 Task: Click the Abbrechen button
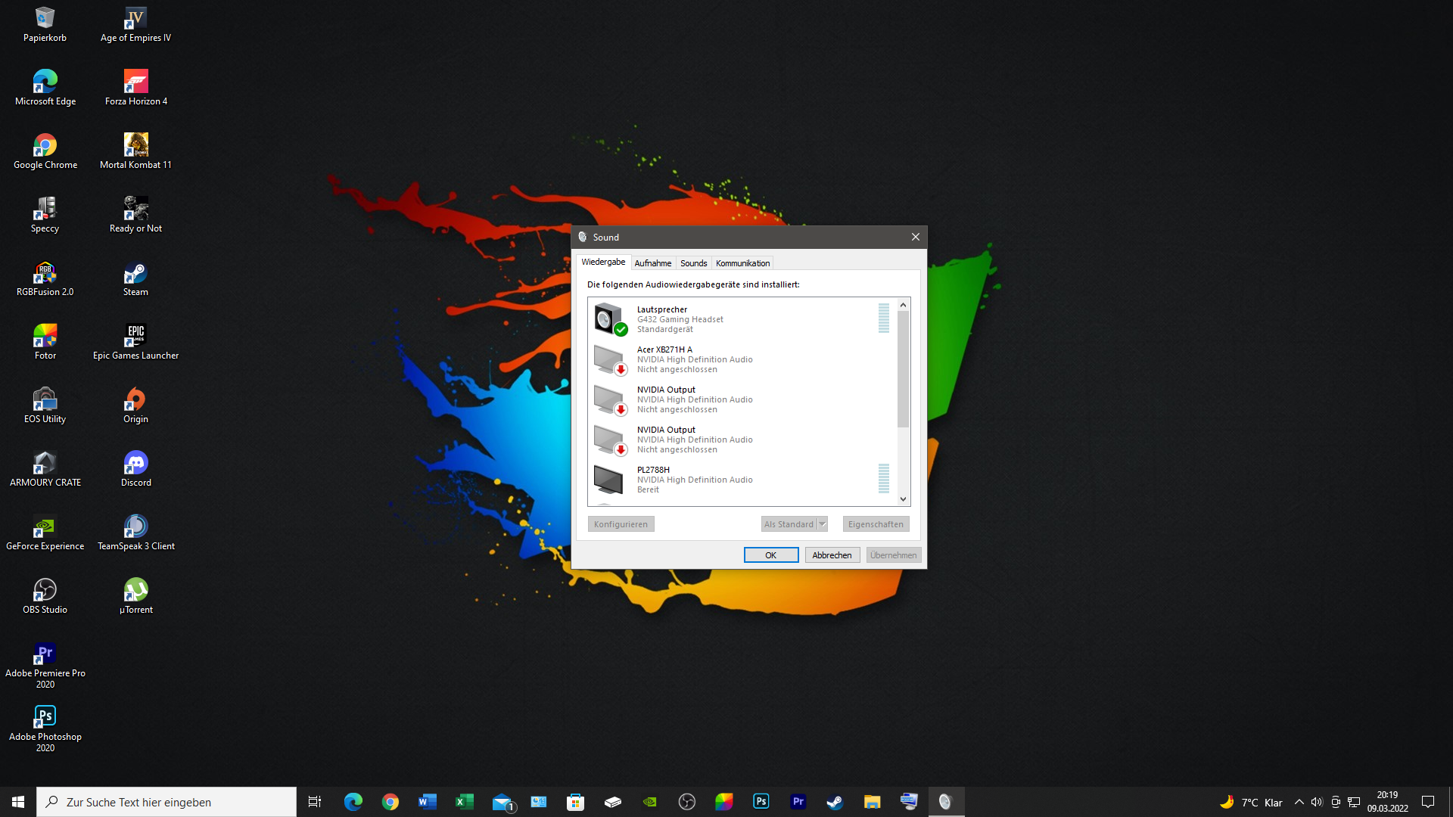(832, 555)
